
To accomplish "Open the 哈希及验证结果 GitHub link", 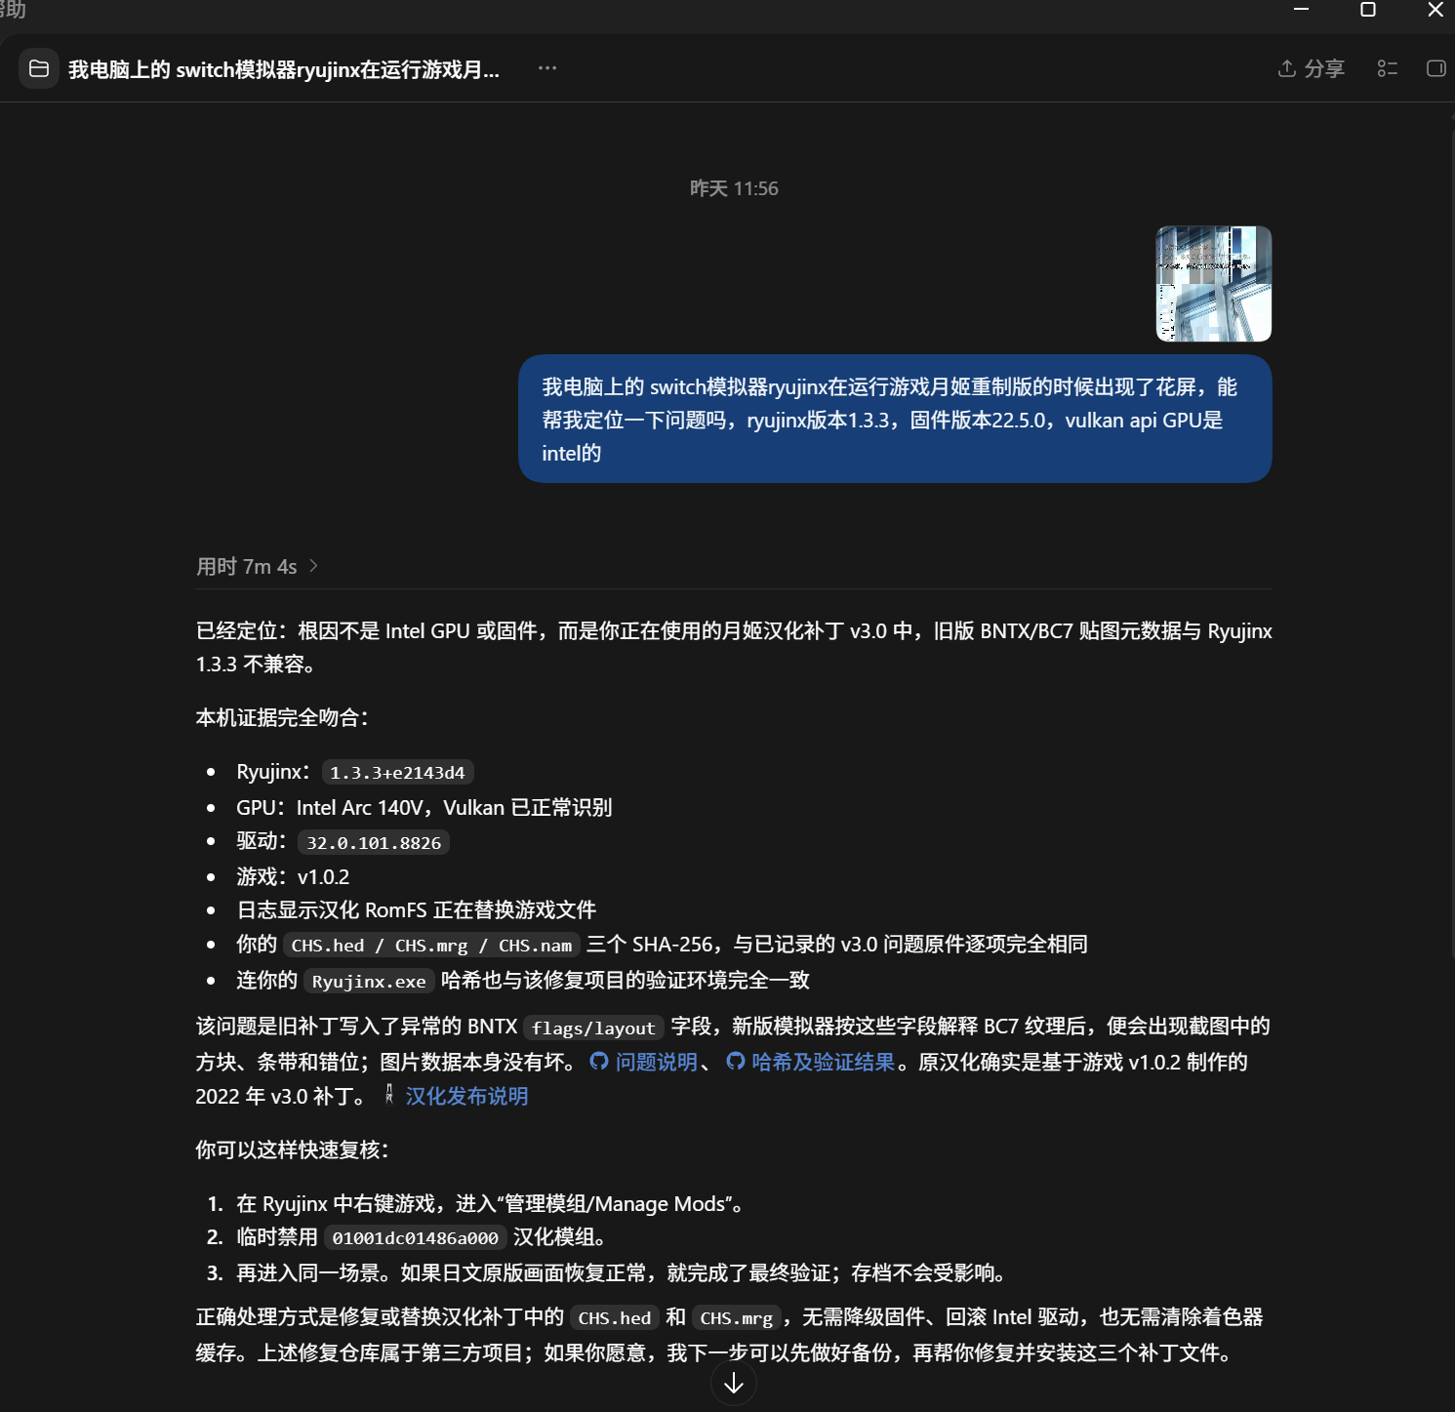I will (x=823, y=1062).
